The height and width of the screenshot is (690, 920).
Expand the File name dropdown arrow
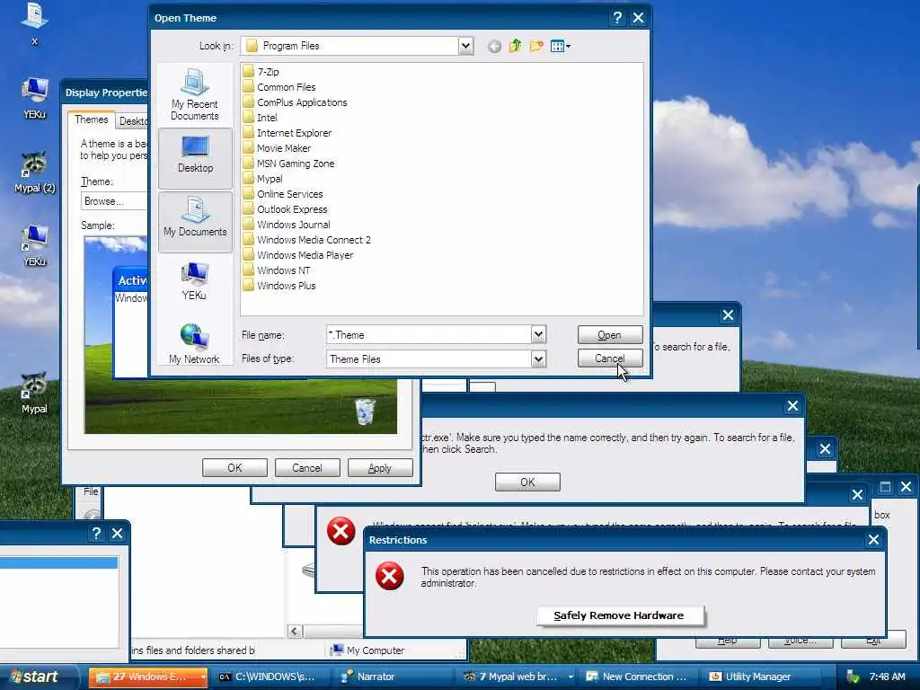pos(539,334)
